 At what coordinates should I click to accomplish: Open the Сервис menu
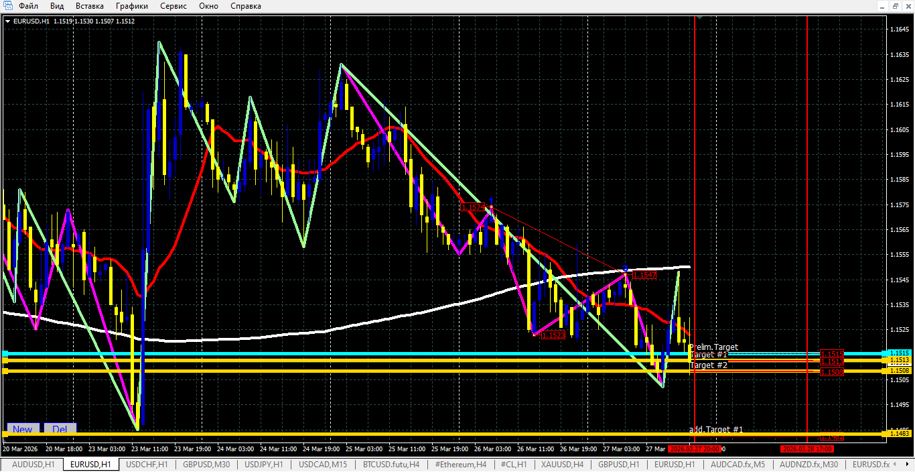pyautogui.click(x=173, y=6)
